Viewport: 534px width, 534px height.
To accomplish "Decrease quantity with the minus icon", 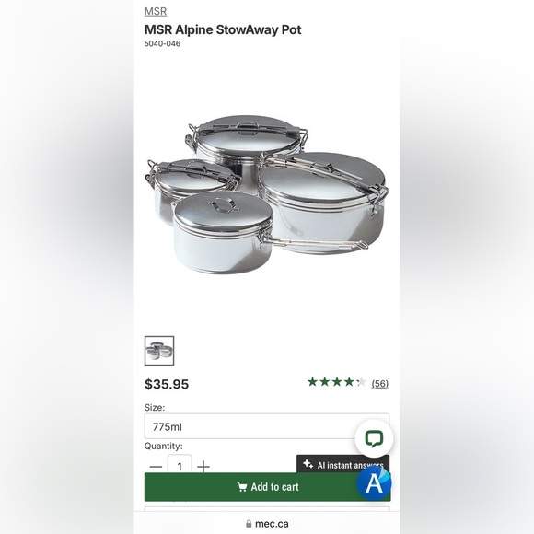I will click(156, 467).
